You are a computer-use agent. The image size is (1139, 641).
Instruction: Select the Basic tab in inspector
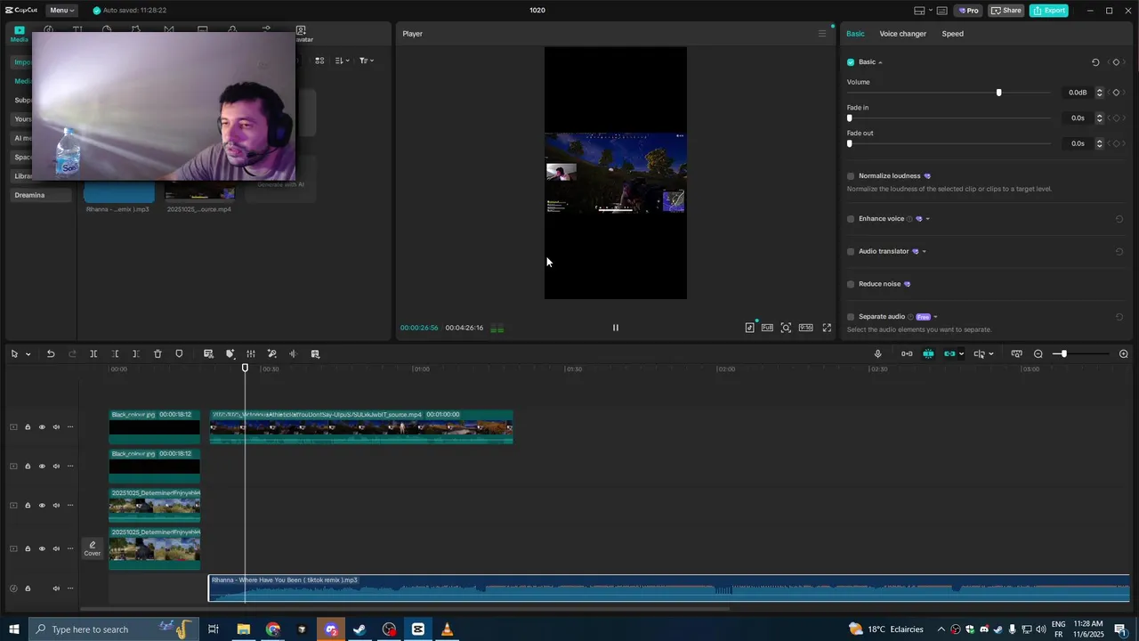pyautogui.click(x=855, y=34)
